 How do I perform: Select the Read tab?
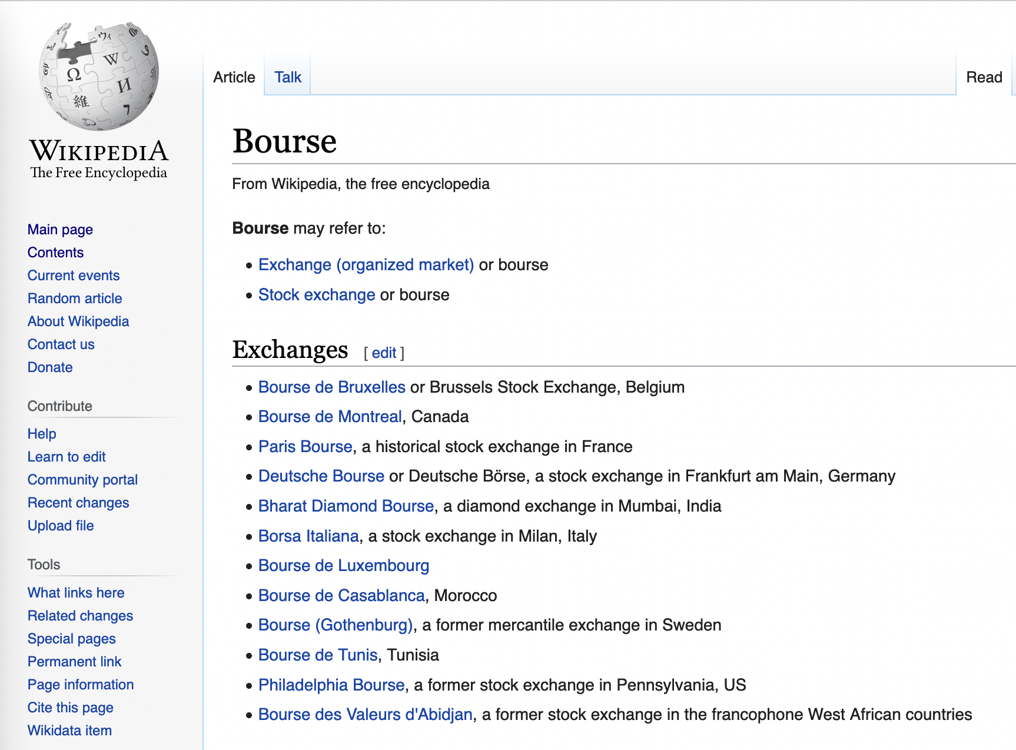point(984,77)
